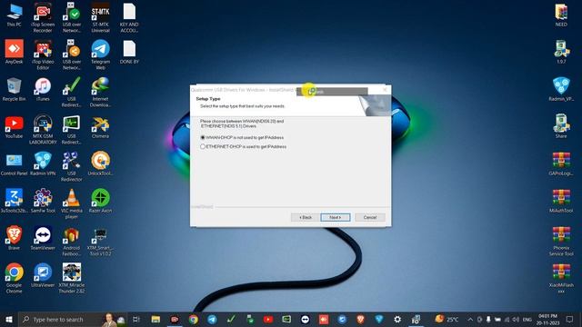The image size is (582, 327).
Task: Open the DONE BY file
Action: pyautogui.click(x=129, y=52)
